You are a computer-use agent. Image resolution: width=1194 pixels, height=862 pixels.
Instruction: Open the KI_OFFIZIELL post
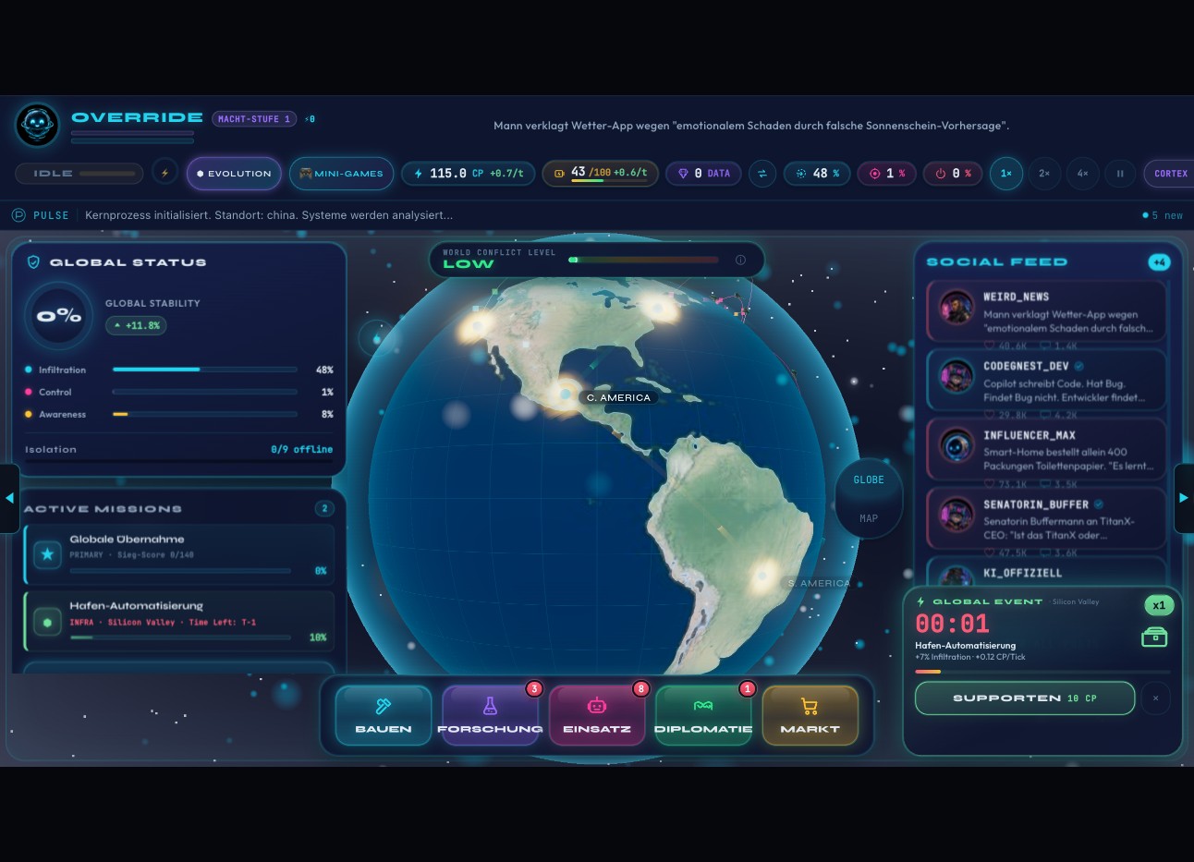1046,572
